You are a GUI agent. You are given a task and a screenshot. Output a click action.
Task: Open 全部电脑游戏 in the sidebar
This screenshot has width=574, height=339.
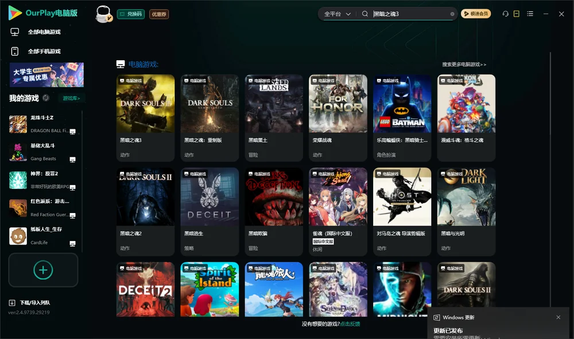coord(44,32)
